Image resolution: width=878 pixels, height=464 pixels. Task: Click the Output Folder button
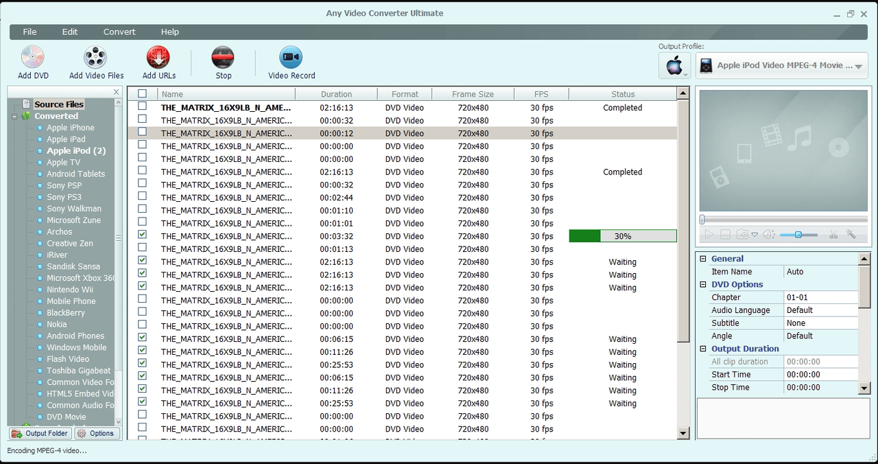pos(40,433)
